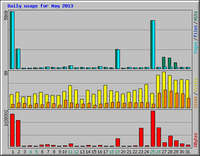
Task: Click day 2 on the x-axis
Action: click(x=19, y=152)
